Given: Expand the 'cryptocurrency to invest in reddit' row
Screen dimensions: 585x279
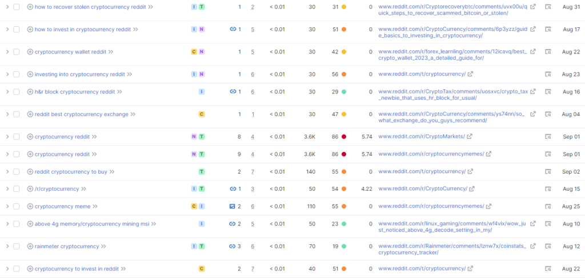Looking at the screenshot, I should tap(7, 269).
